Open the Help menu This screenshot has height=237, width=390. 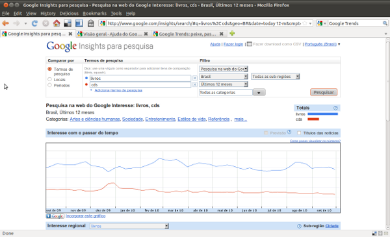pyautogui.click(x=131, y=14)
